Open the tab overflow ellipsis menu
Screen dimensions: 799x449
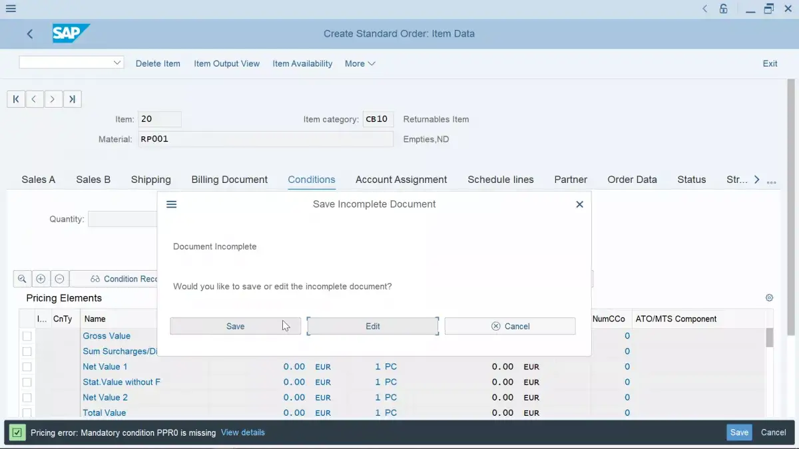(772, 182)
